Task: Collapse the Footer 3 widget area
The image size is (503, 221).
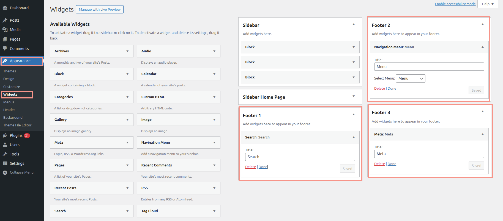Action: point(483,112)
